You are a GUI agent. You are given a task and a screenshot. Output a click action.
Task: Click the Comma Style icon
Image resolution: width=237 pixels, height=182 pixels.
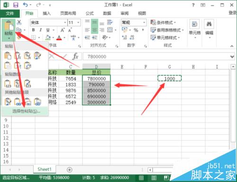click(x=143, y=30)
